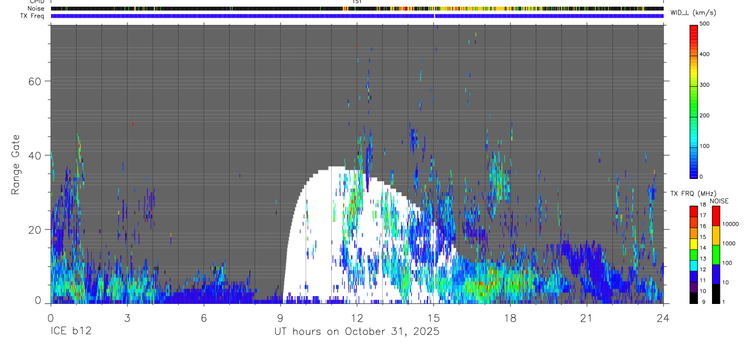Screen dimensions: 746x344
Task: Click the "UT hours on October 31, 2025" label
Action: click(x=357, y=332)
